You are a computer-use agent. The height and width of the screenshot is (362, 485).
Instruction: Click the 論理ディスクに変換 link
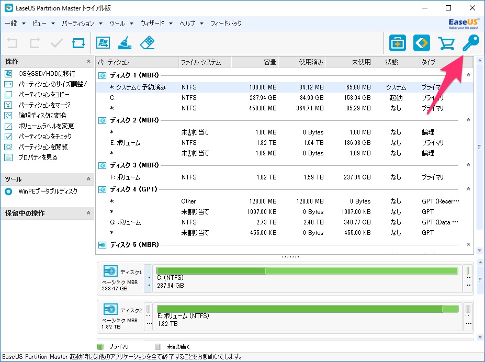42,116
